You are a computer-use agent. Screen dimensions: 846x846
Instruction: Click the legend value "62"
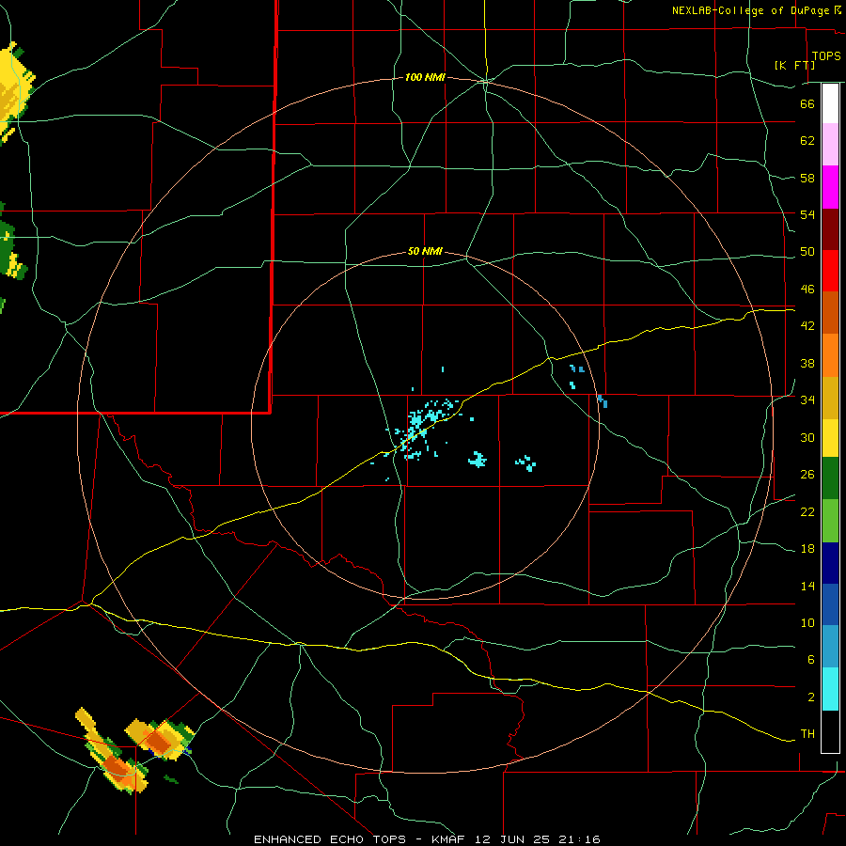point(807,141)
